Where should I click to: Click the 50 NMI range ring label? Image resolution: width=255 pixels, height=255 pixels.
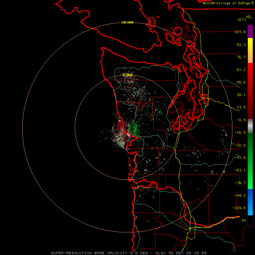(x=127, y=75)
